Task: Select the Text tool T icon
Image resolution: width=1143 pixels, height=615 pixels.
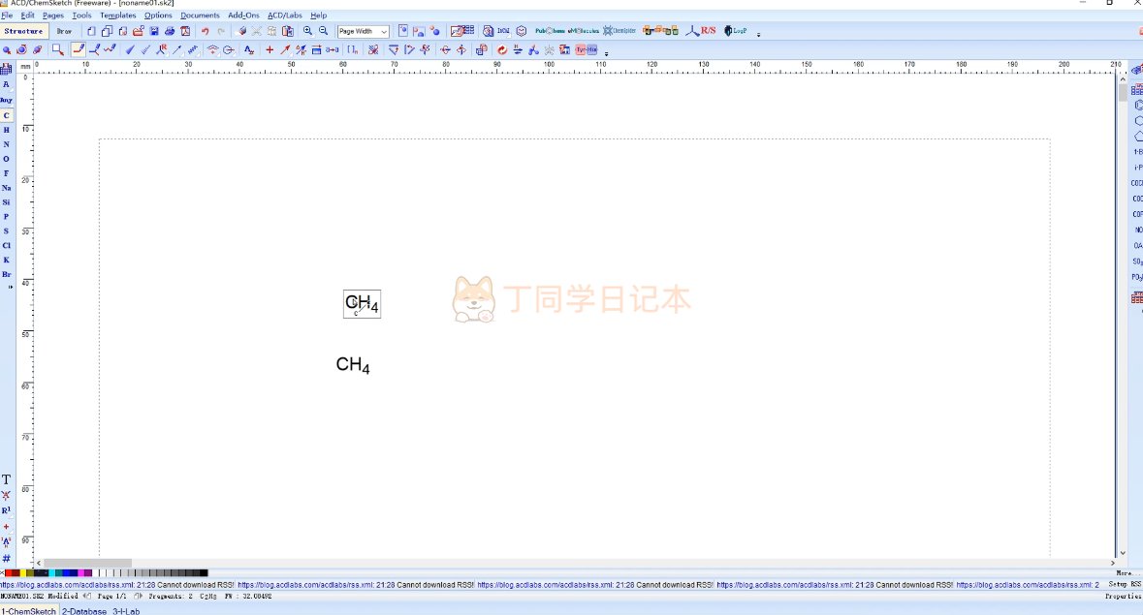Action: coord(7,480)
